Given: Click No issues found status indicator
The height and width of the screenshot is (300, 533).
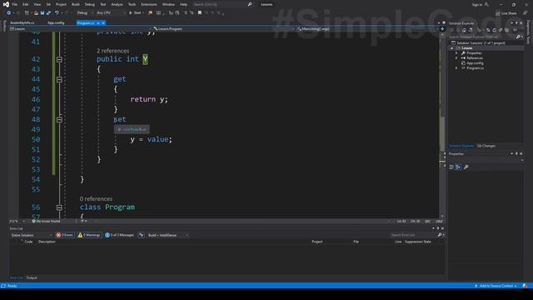Looking at the screenshot, I should point(46,222).
